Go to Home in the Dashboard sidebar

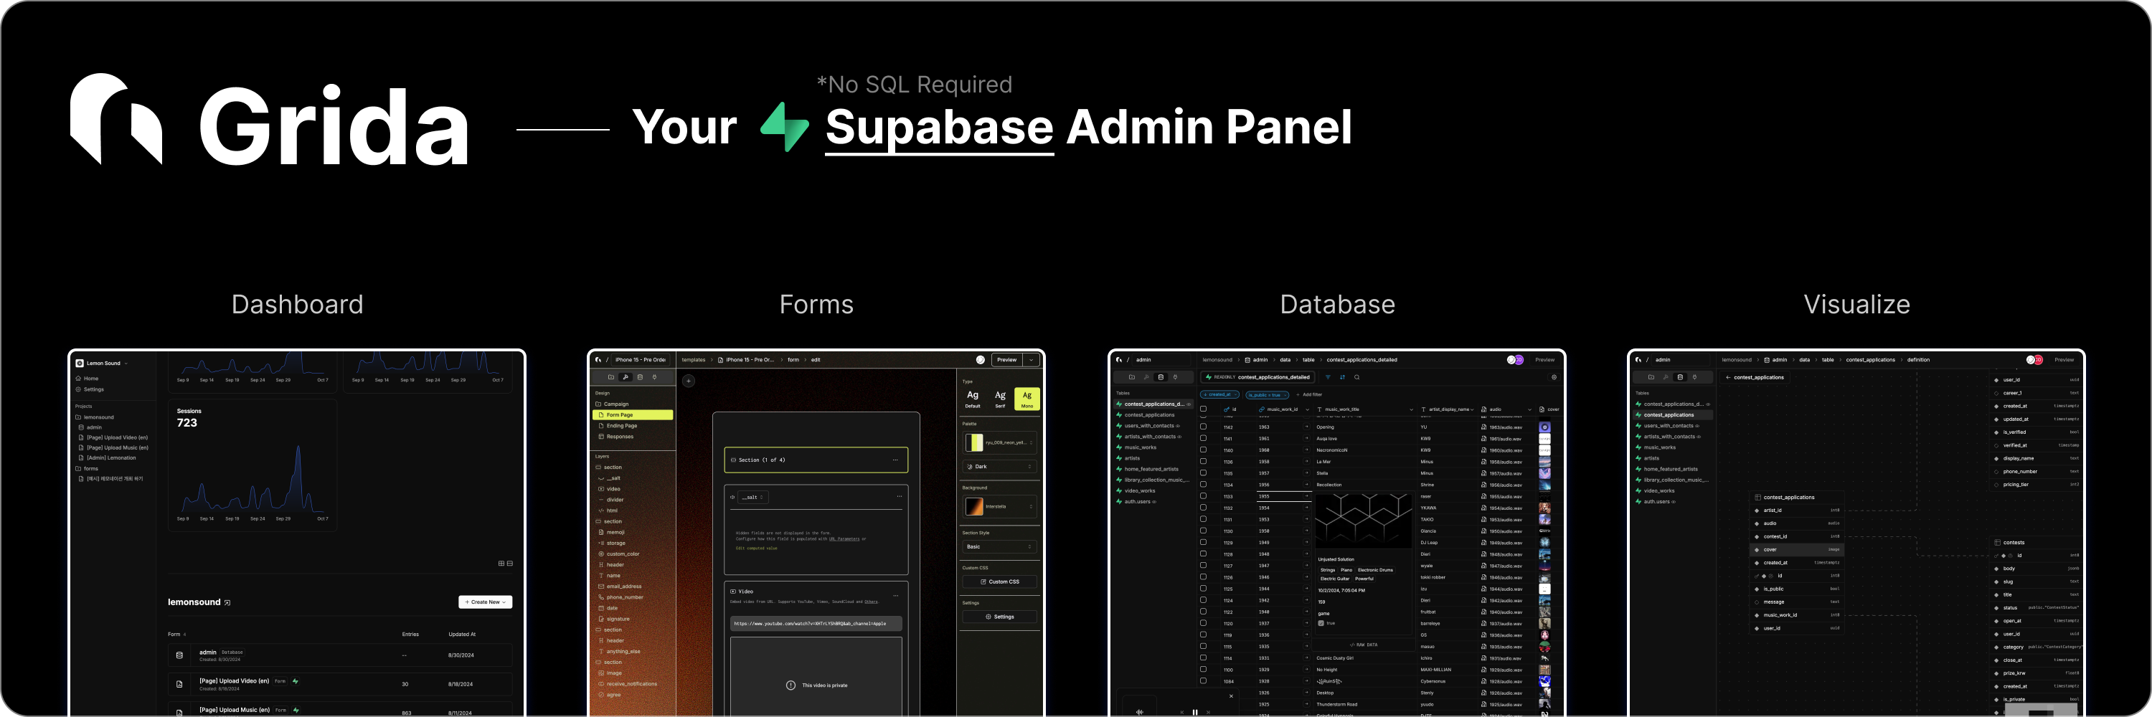pos(87,378)
